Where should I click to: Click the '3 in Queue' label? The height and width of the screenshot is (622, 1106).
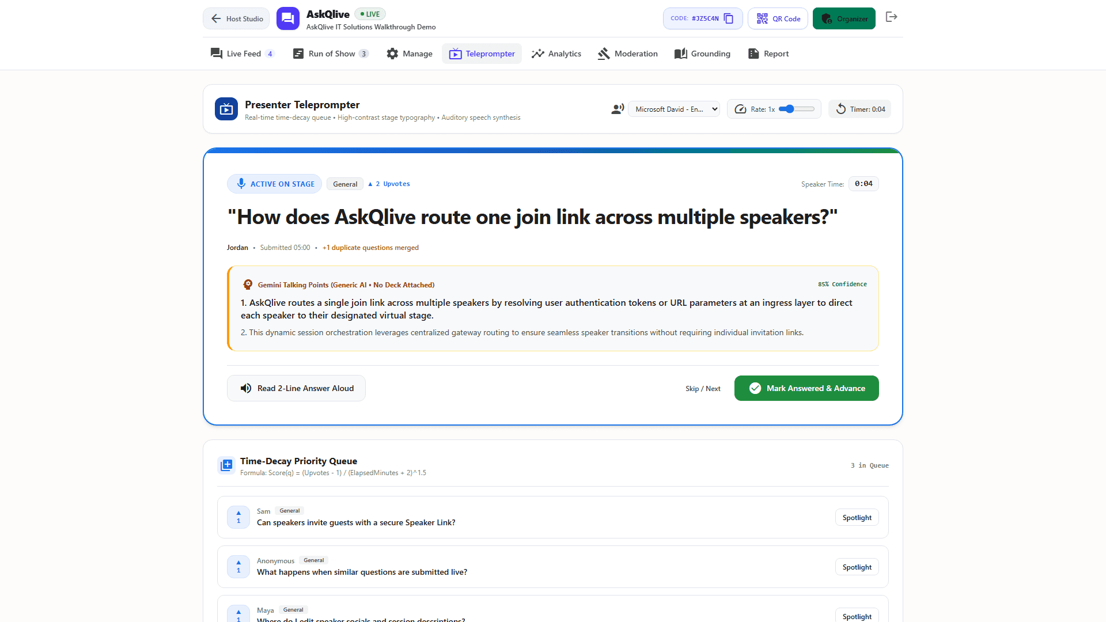[x=870, y=465]
